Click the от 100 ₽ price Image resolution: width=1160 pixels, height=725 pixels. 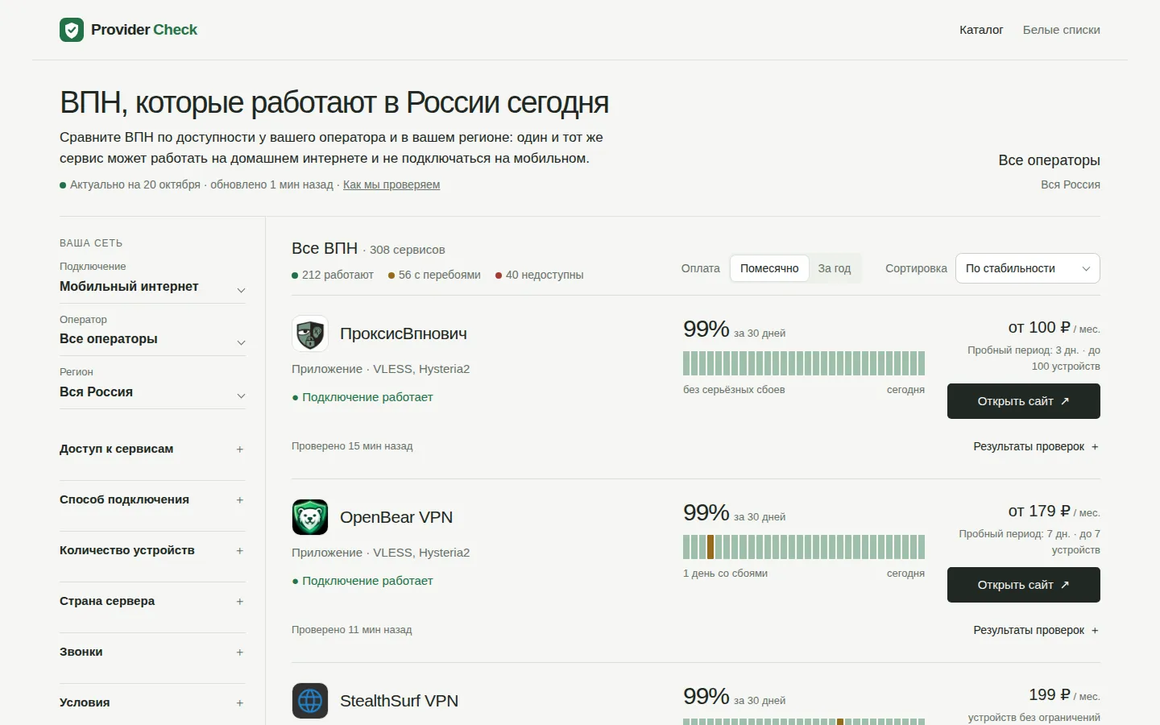[1039, 328]
